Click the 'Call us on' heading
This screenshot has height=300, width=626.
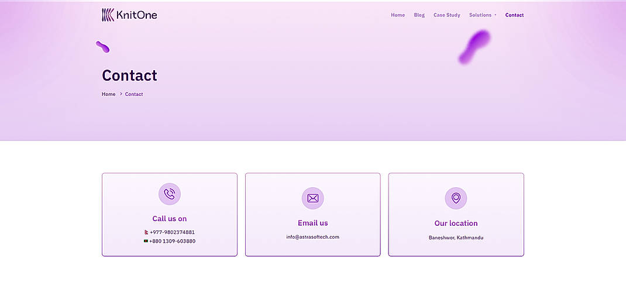(169, 219)
